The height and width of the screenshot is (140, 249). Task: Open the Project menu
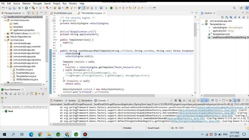[56, 3]
